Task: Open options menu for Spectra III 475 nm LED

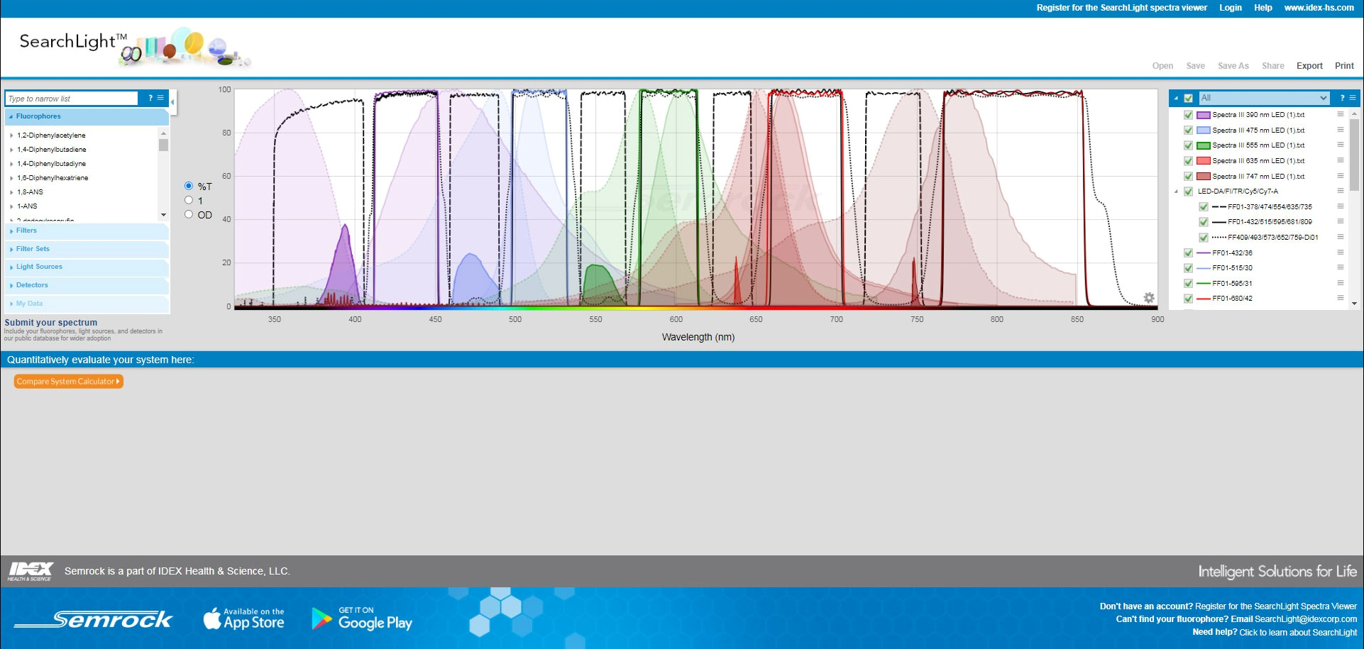Action: 1341,130
